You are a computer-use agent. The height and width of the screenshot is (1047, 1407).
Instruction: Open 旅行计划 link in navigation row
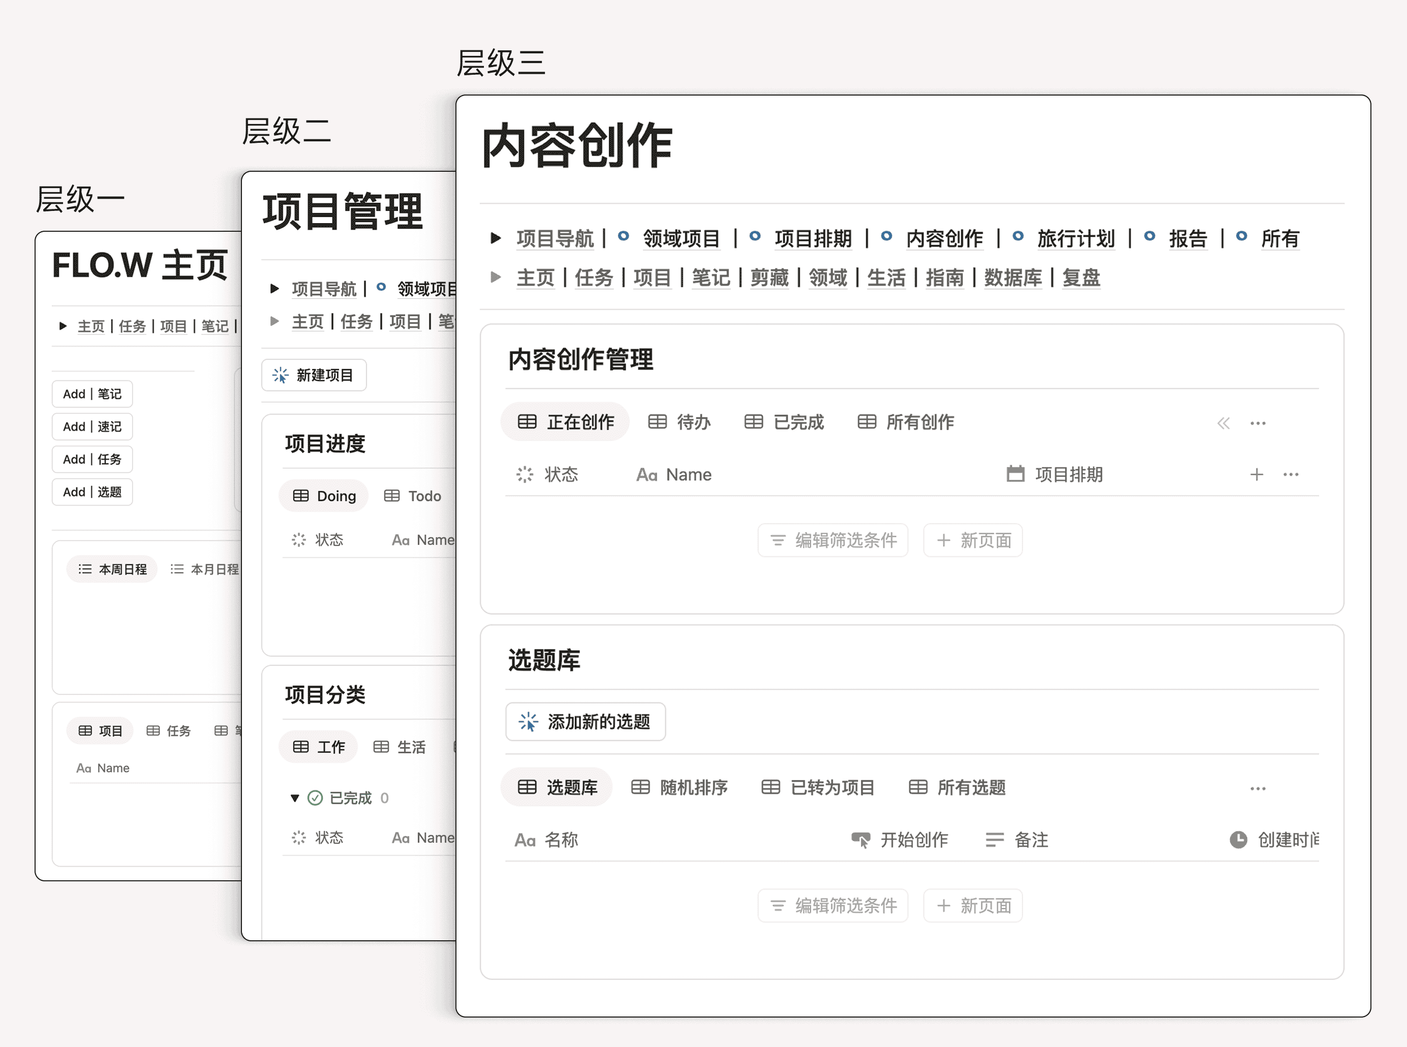click(1076, 238)
